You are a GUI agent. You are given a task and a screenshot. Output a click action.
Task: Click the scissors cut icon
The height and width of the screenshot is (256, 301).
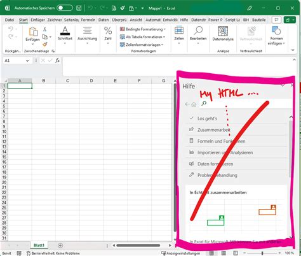[44, 29]
